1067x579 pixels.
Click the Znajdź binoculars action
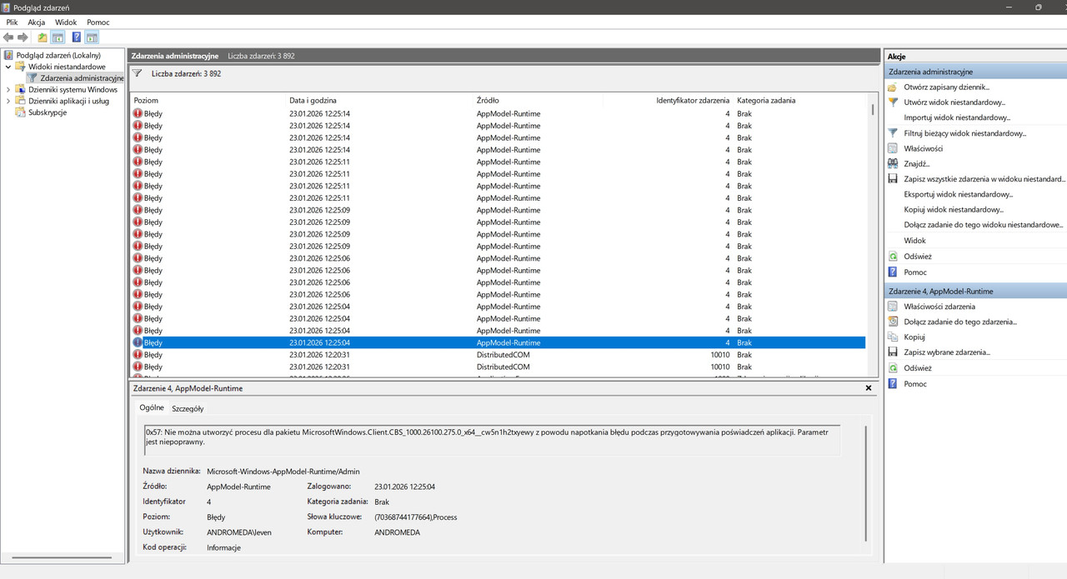[917, 163]
